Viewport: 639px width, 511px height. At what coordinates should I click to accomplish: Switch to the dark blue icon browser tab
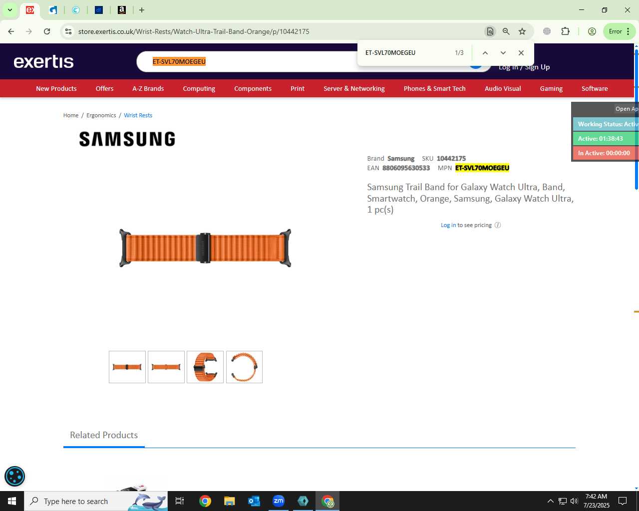coord(99,10)
